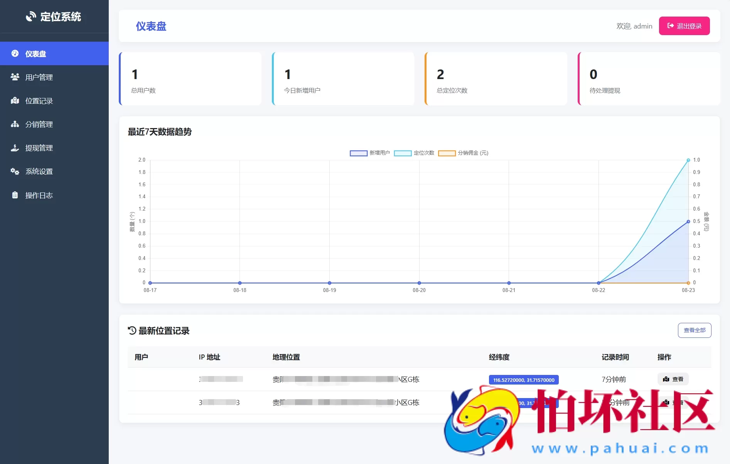Image resolution: width=730 pixels, height=464 pixels.
Task: Click 查看 on the second location record
Action: coord(673,402)
